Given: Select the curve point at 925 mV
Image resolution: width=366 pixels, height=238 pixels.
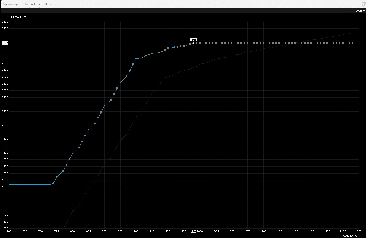Looking at the screenshot, I should click(x=152, y=53).
